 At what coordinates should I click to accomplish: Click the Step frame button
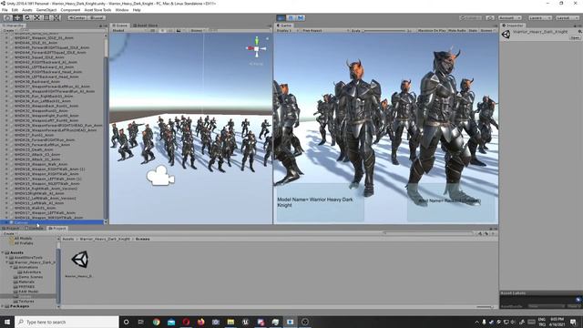301,17
